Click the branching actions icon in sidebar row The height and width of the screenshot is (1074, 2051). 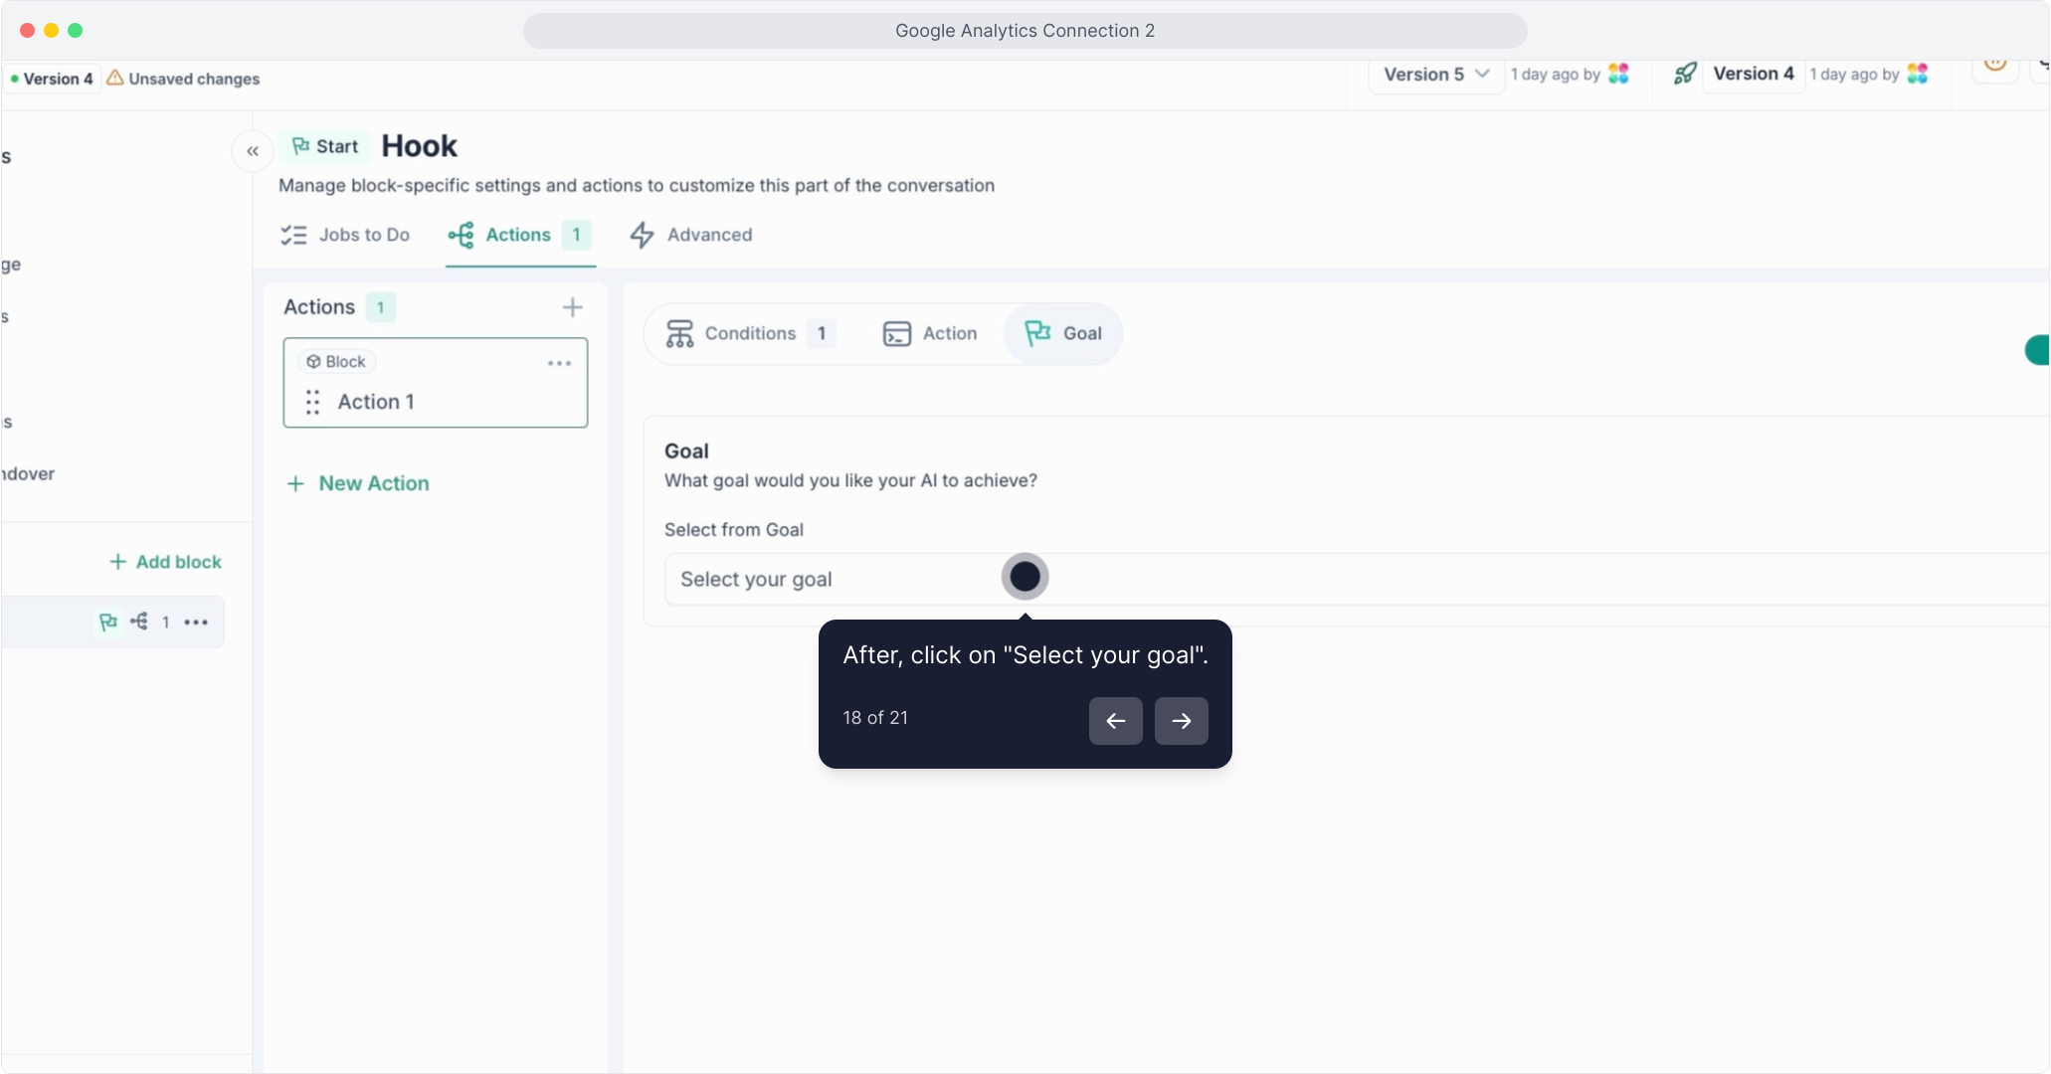[139, 622]
